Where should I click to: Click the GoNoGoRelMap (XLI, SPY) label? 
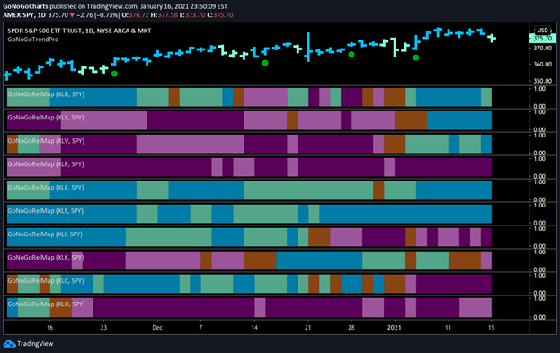click(x=45, y=234)
